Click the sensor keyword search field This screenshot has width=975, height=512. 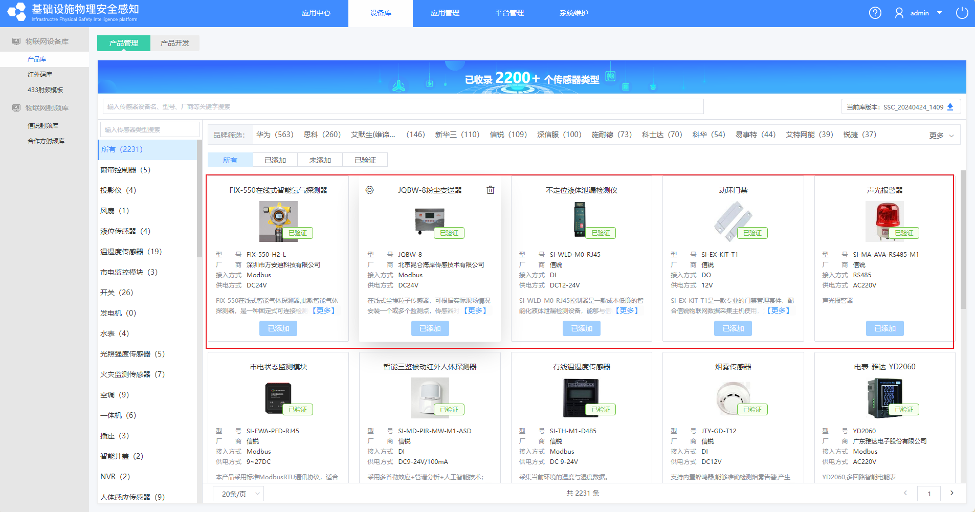403,106
